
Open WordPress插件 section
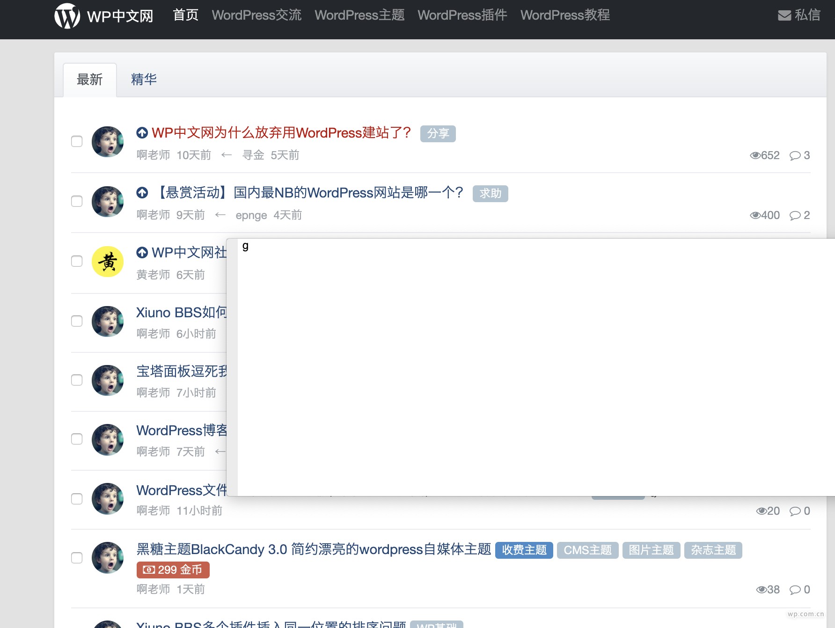(x=462, y=15)
